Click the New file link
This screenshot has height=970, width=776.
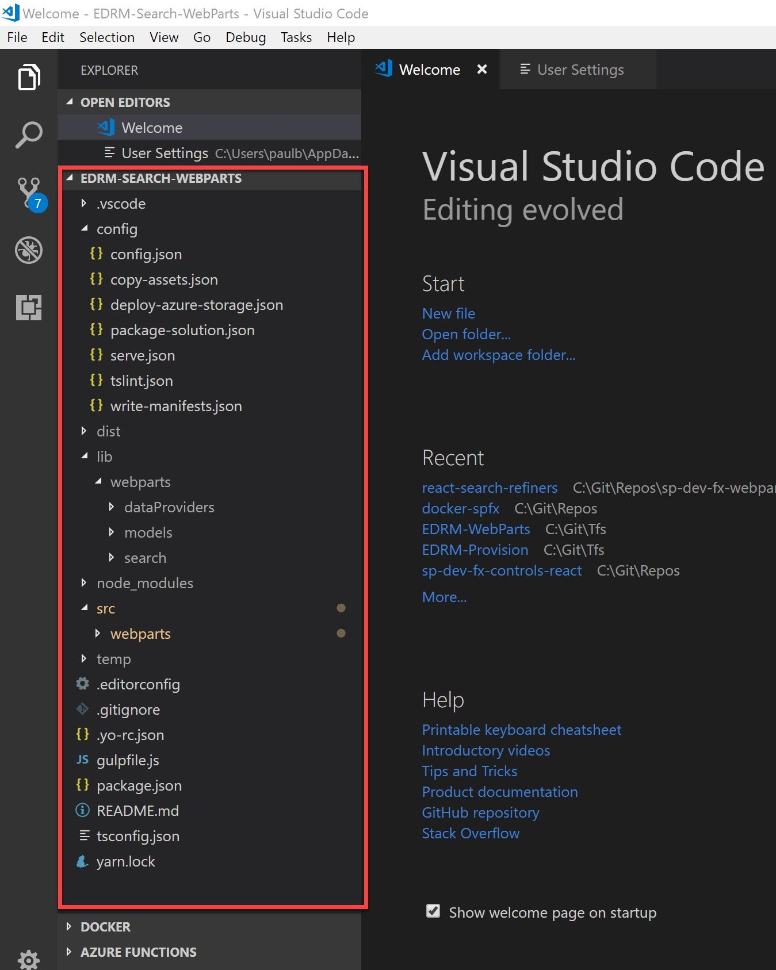tap(449, 313)
